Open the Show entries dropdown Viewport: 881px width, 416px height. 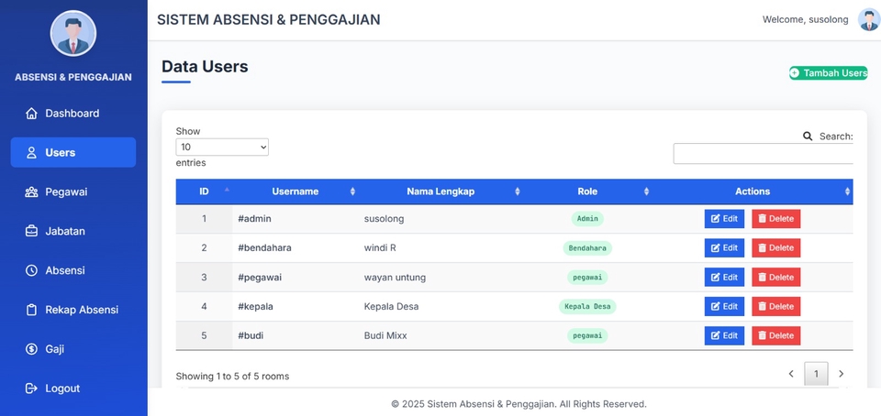tap(222, 147)
